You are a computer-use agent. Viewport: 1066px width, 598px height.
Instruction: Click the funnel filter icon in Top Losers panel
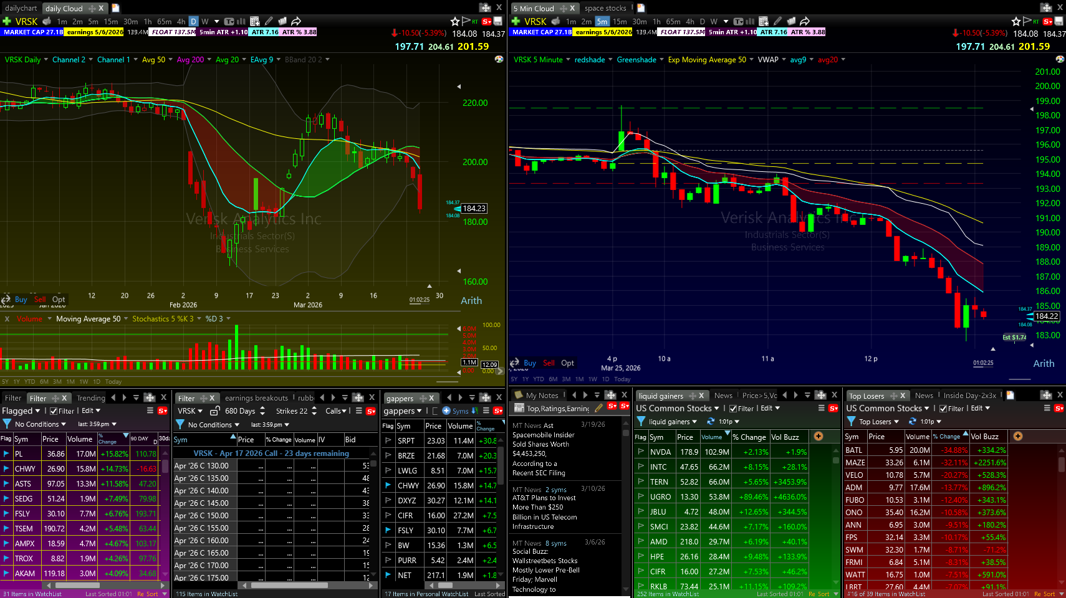[851, 422]
